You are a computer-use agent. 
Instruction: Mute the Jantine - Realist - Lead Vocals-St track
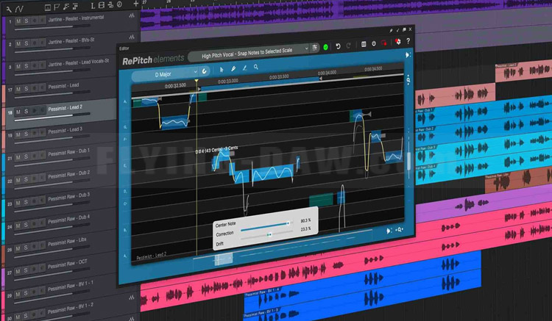[x=18, y=66]
